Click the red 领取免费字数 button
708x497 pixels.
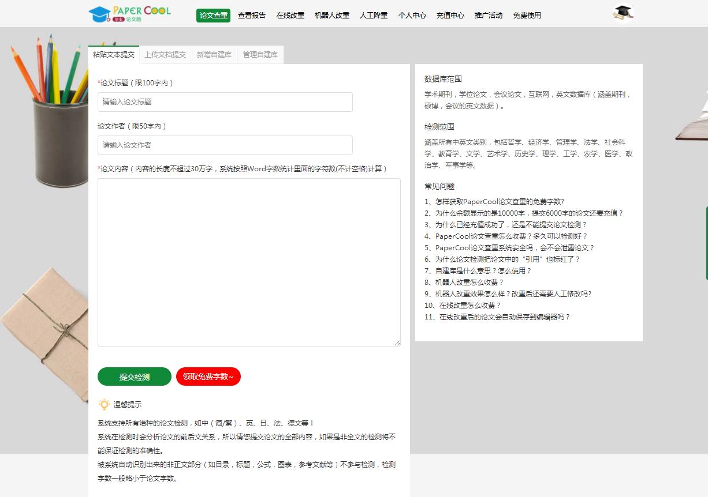click(x=208, y=376)
